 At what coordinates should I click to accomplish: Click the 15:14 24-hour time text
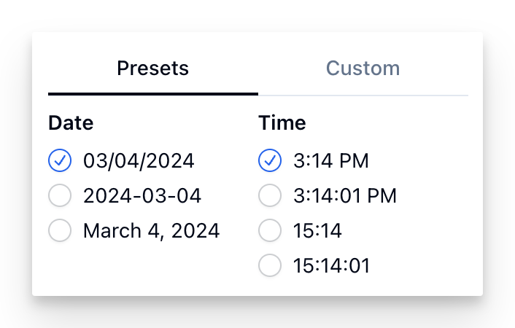coord(317,231)
